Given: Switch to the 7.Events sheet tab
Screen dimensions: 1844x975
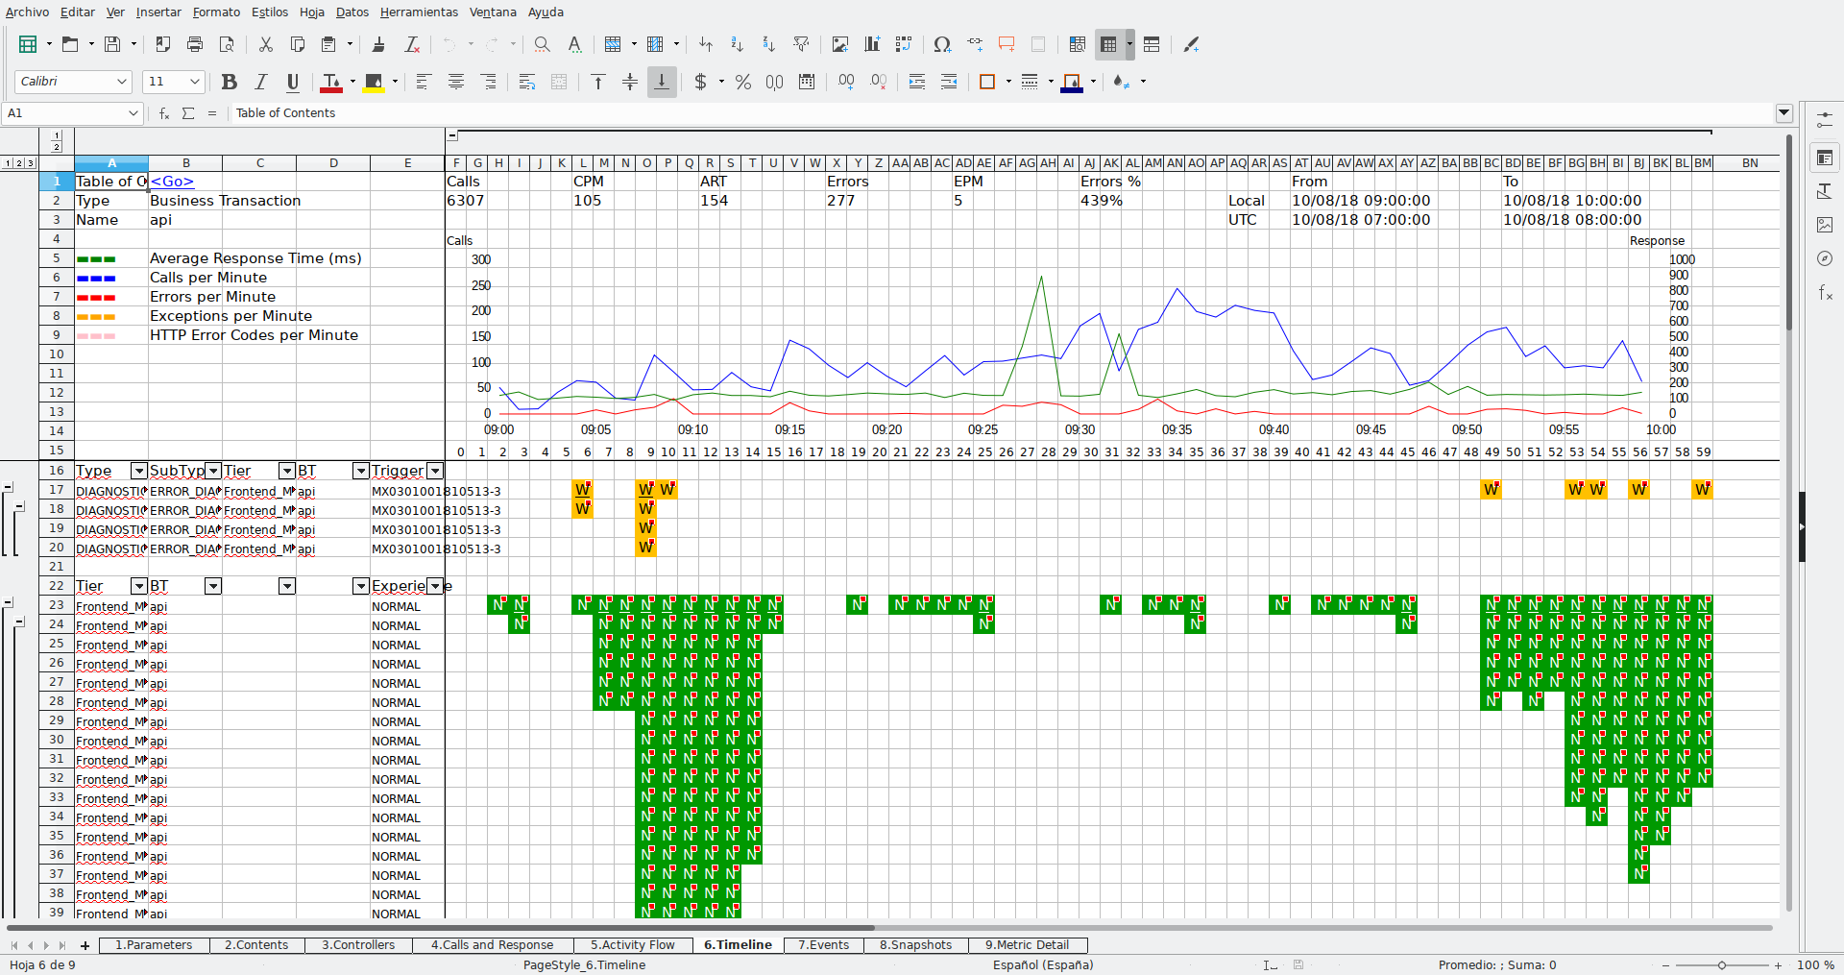Looking at the screenshot, I should pyautogui.click(x=823, y=945).
